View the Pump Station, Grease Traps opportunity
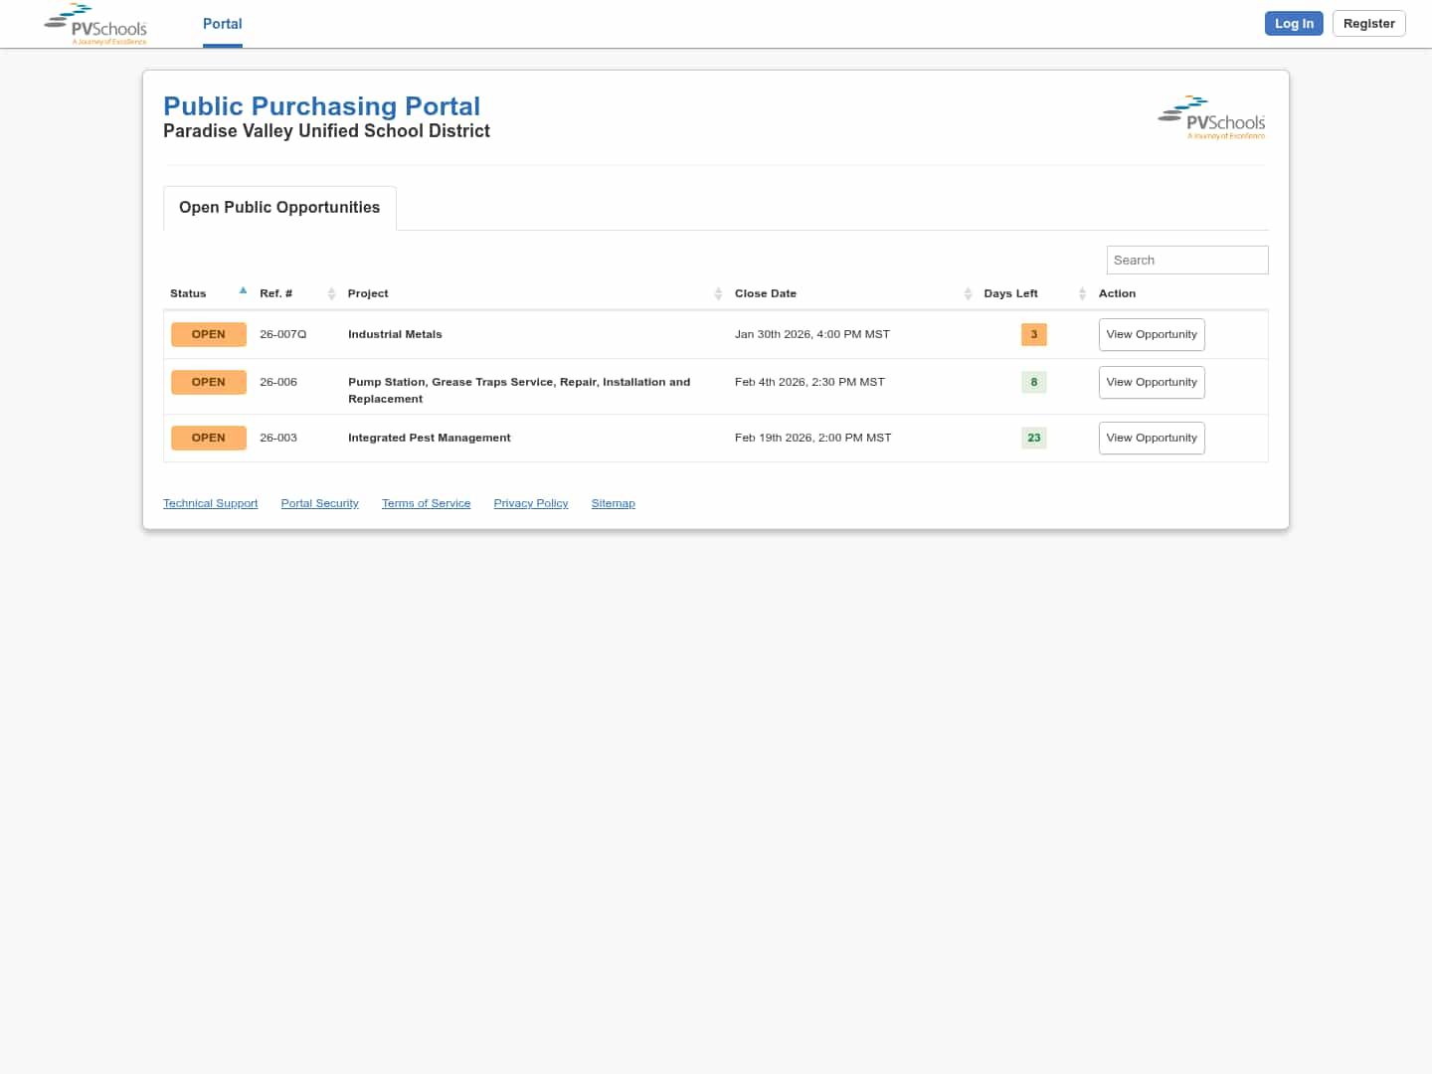 [x=1151, y=382]
